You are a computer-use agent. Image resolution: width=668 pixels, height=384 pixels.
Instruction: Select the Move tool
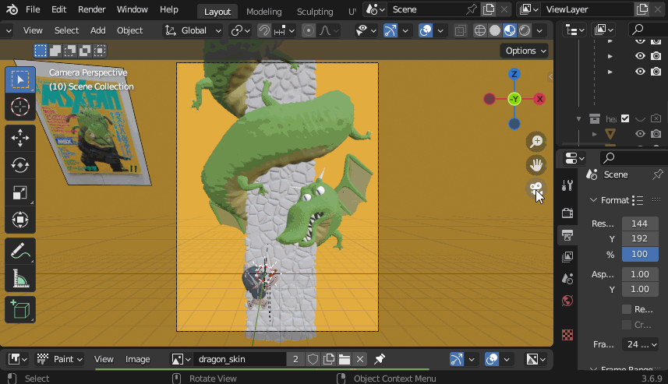tap(20, 139)
